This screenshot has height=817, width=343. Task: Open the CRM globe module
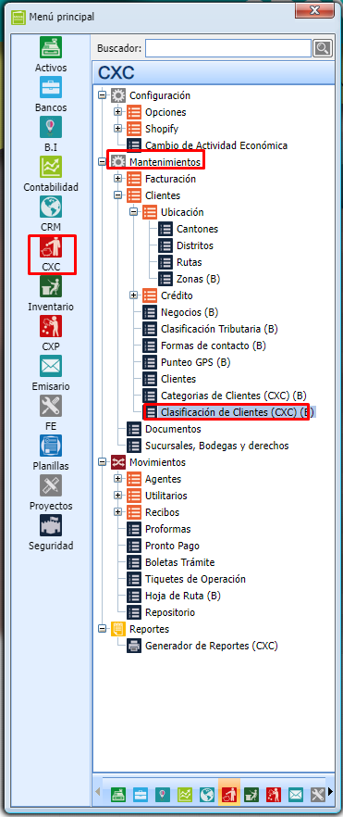(51, 214)
